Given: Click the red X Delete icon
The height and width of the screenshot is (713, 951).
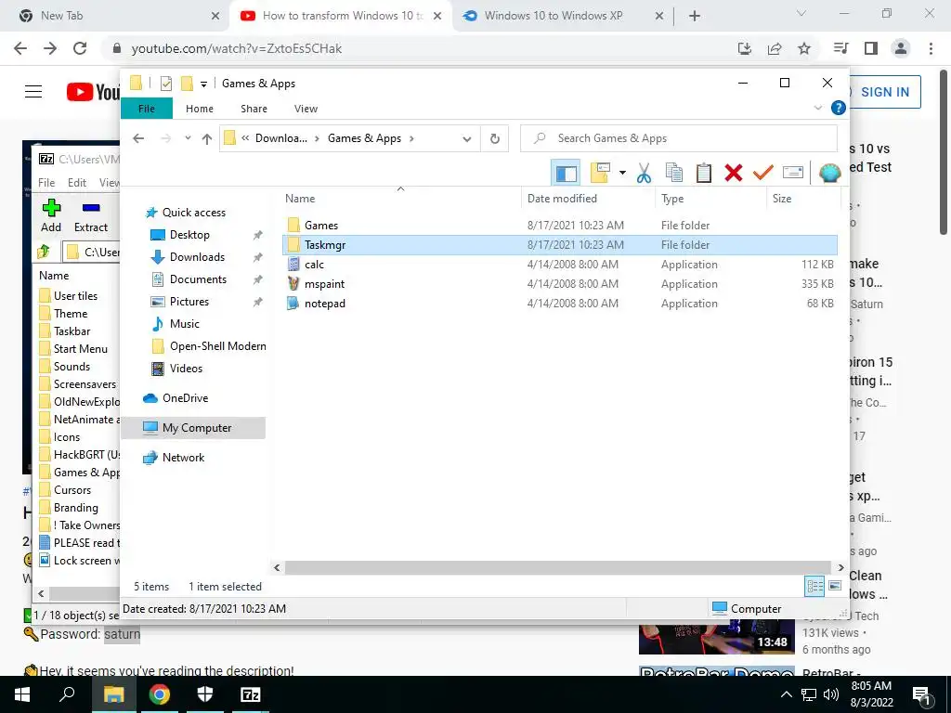Looking at the screenshot, I should (734, 174).
